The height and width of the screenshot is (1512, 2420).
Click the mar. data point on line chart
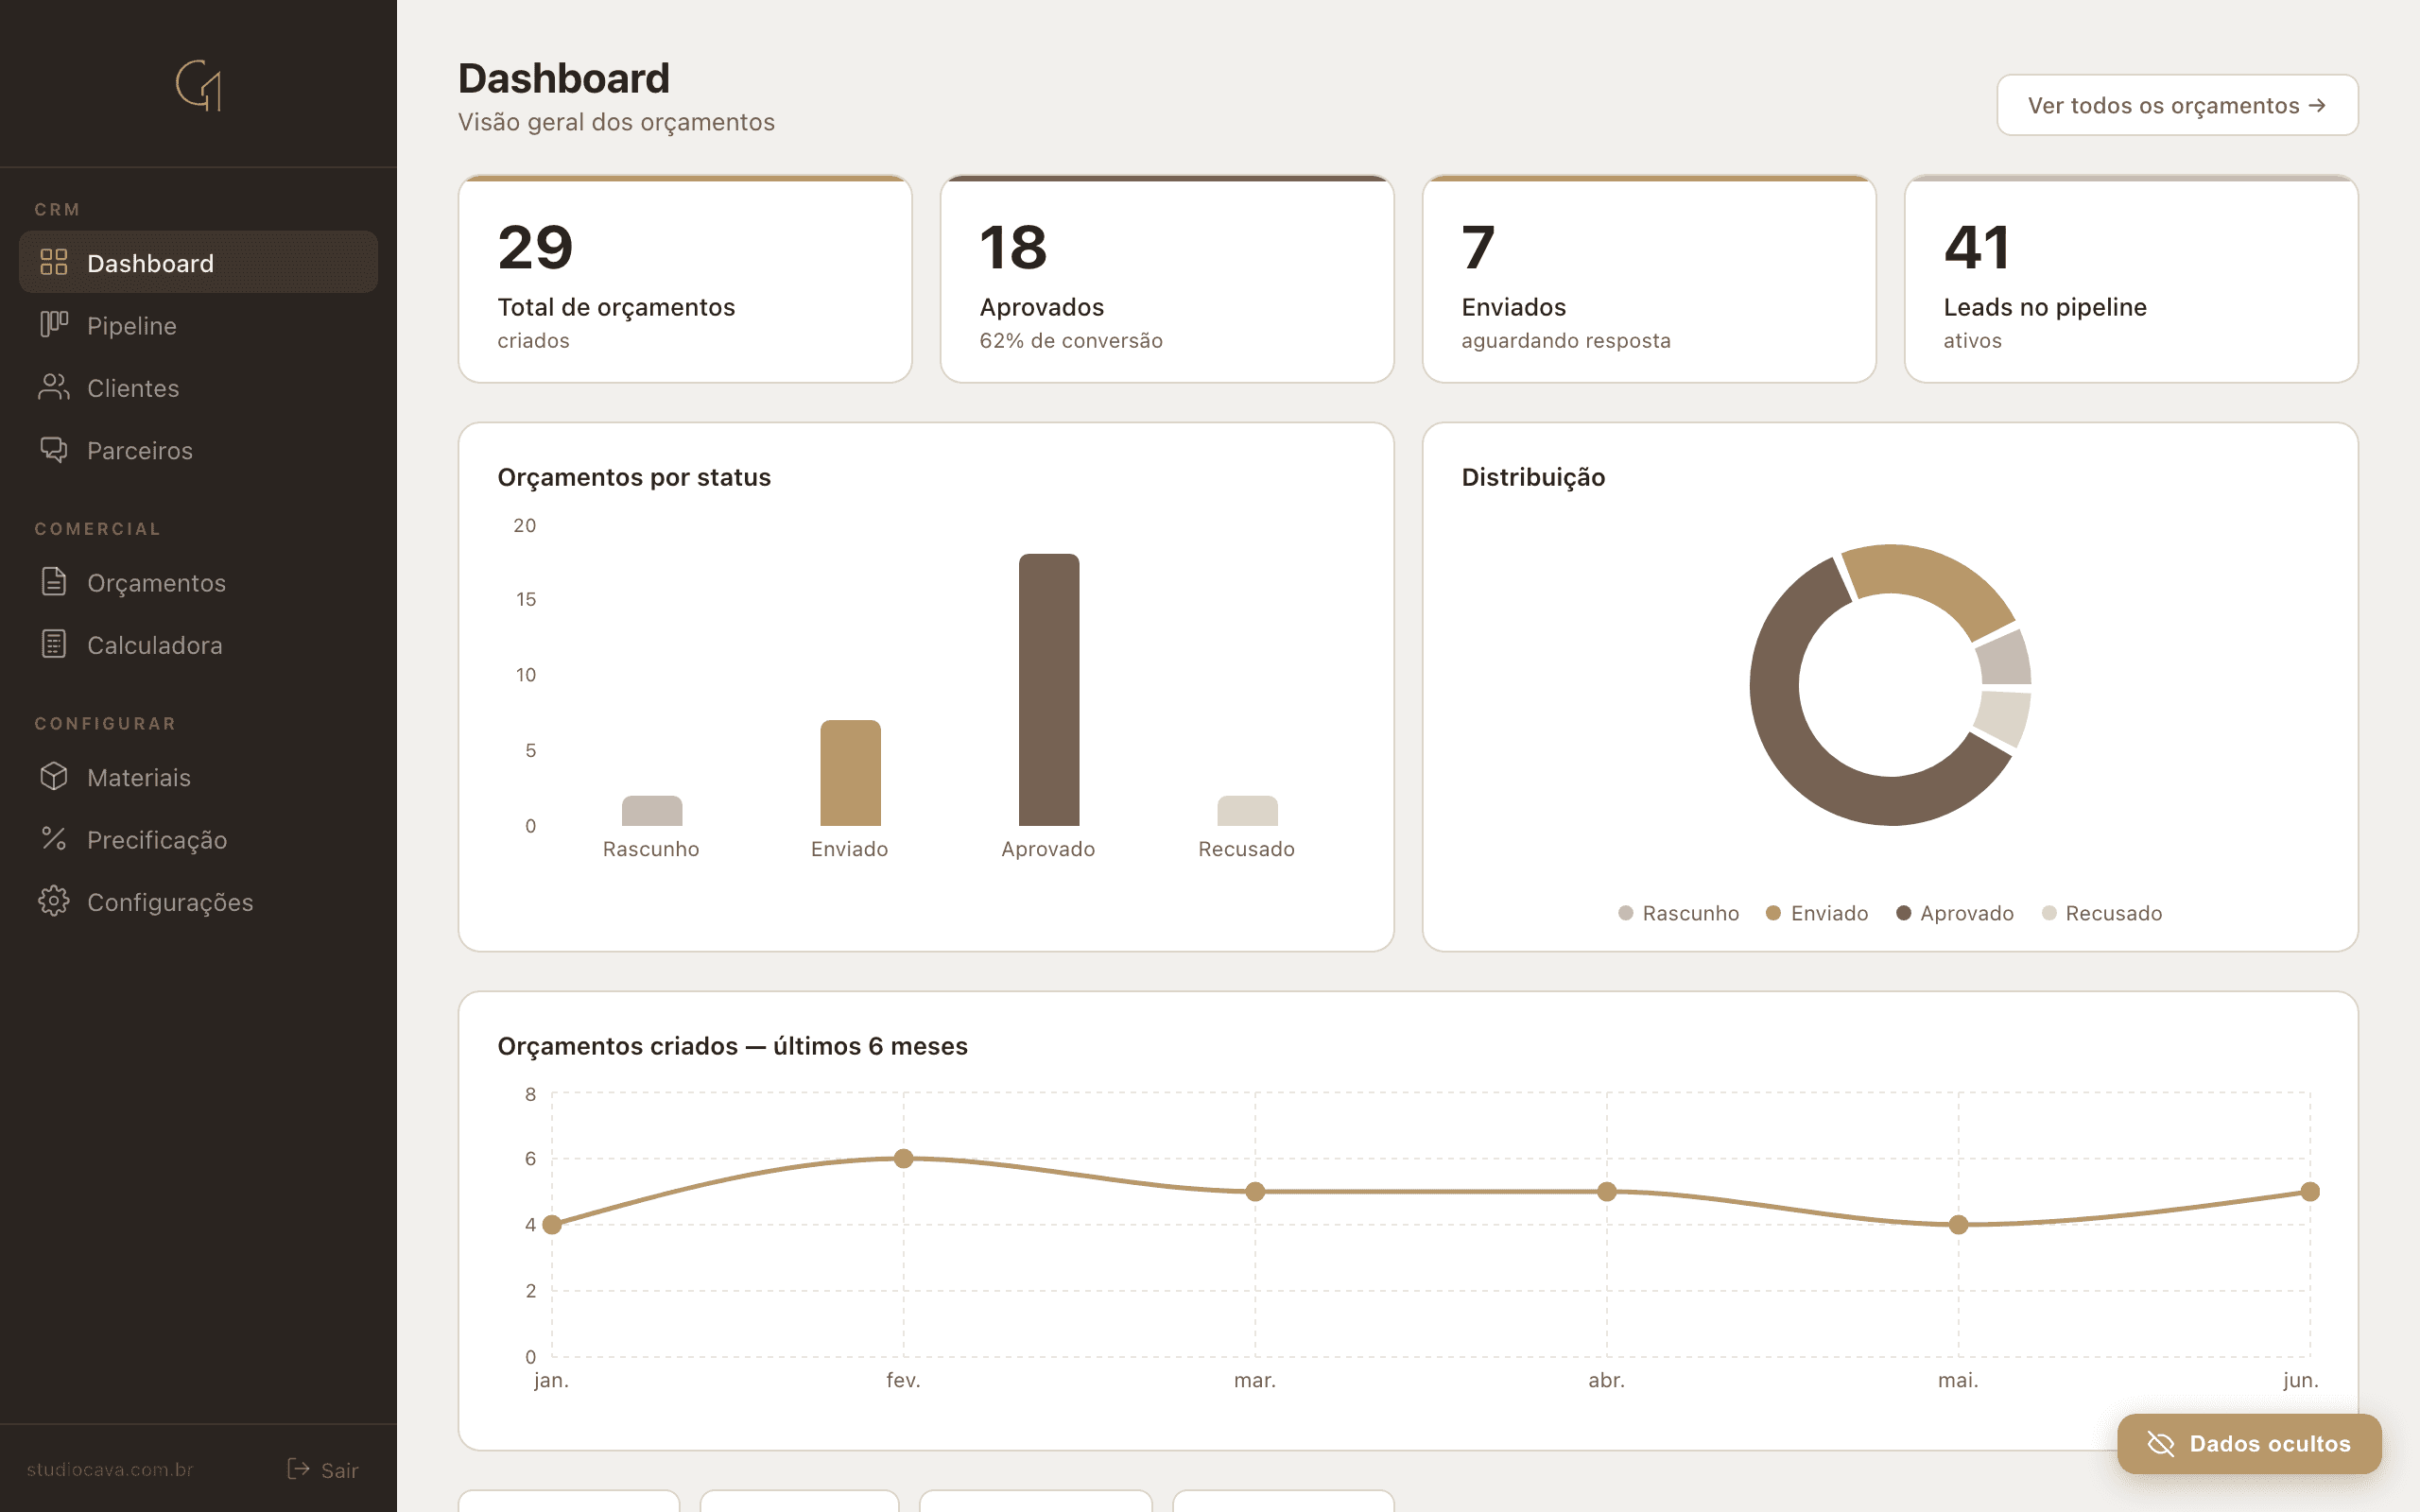point(1255,1192)
